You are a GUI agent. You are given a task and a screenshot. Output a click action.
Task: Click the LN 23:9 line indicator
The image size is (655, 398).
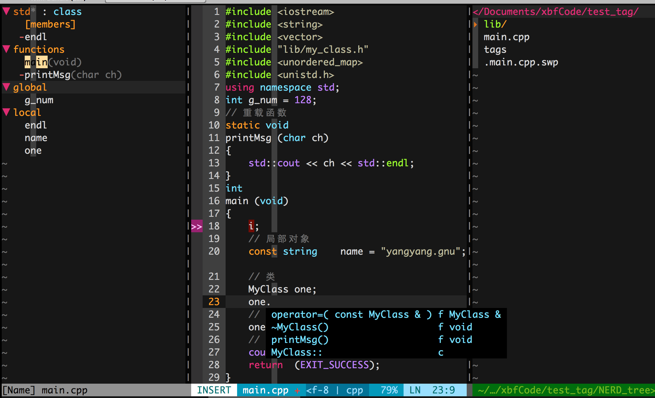click(x=432, y=390)
